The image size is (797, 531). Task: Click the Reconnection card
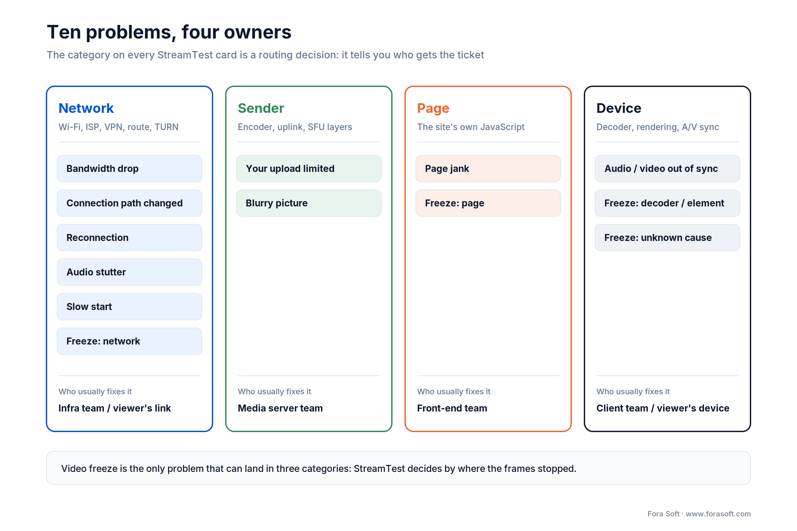pos(130,238)
